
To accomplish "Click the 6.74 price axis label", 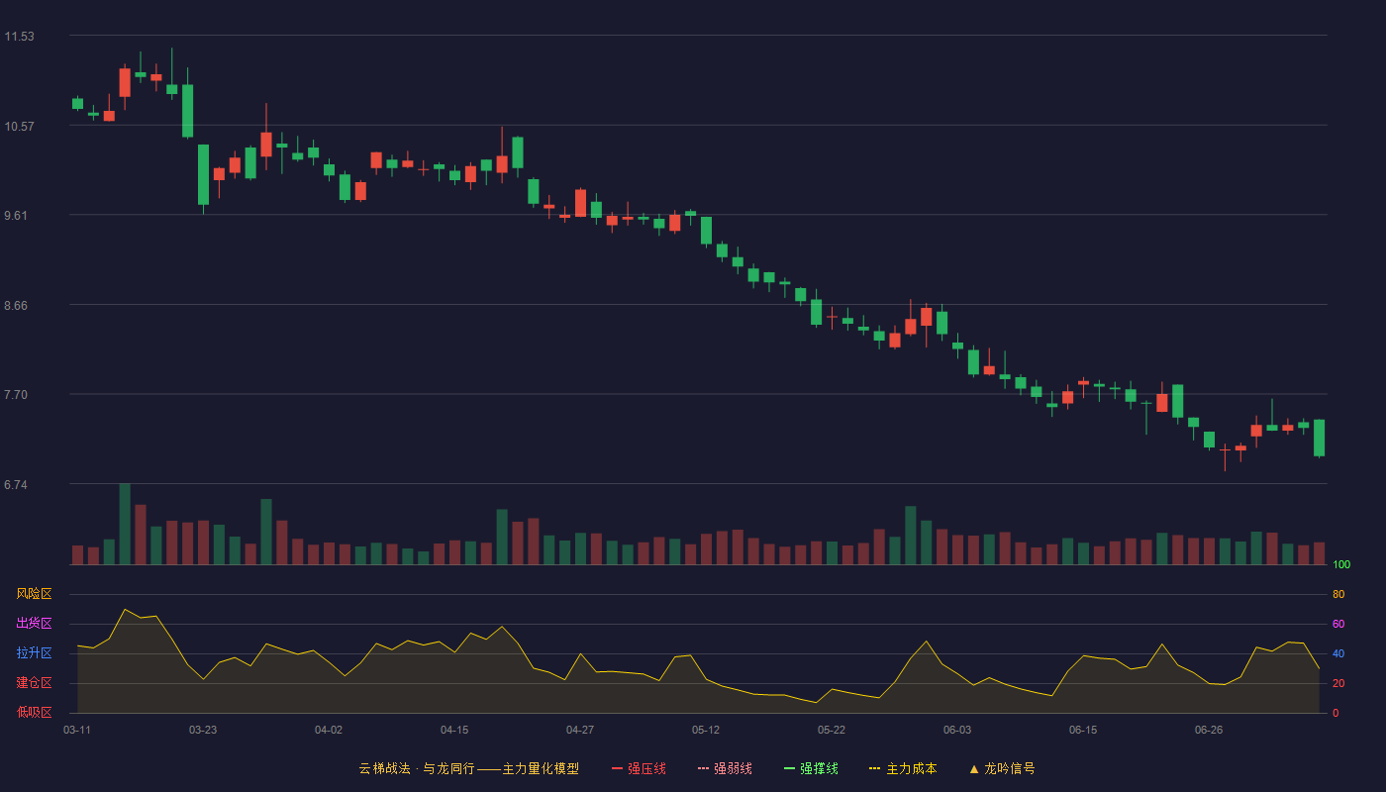I will (x=16, y=485).
